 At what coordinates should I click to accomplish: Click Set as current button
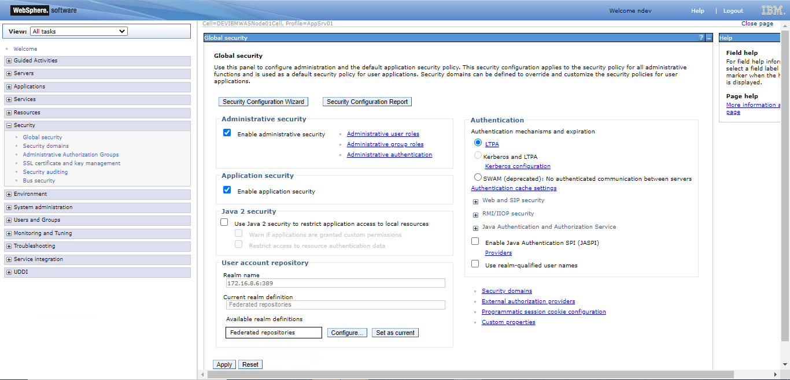(395, 333)
